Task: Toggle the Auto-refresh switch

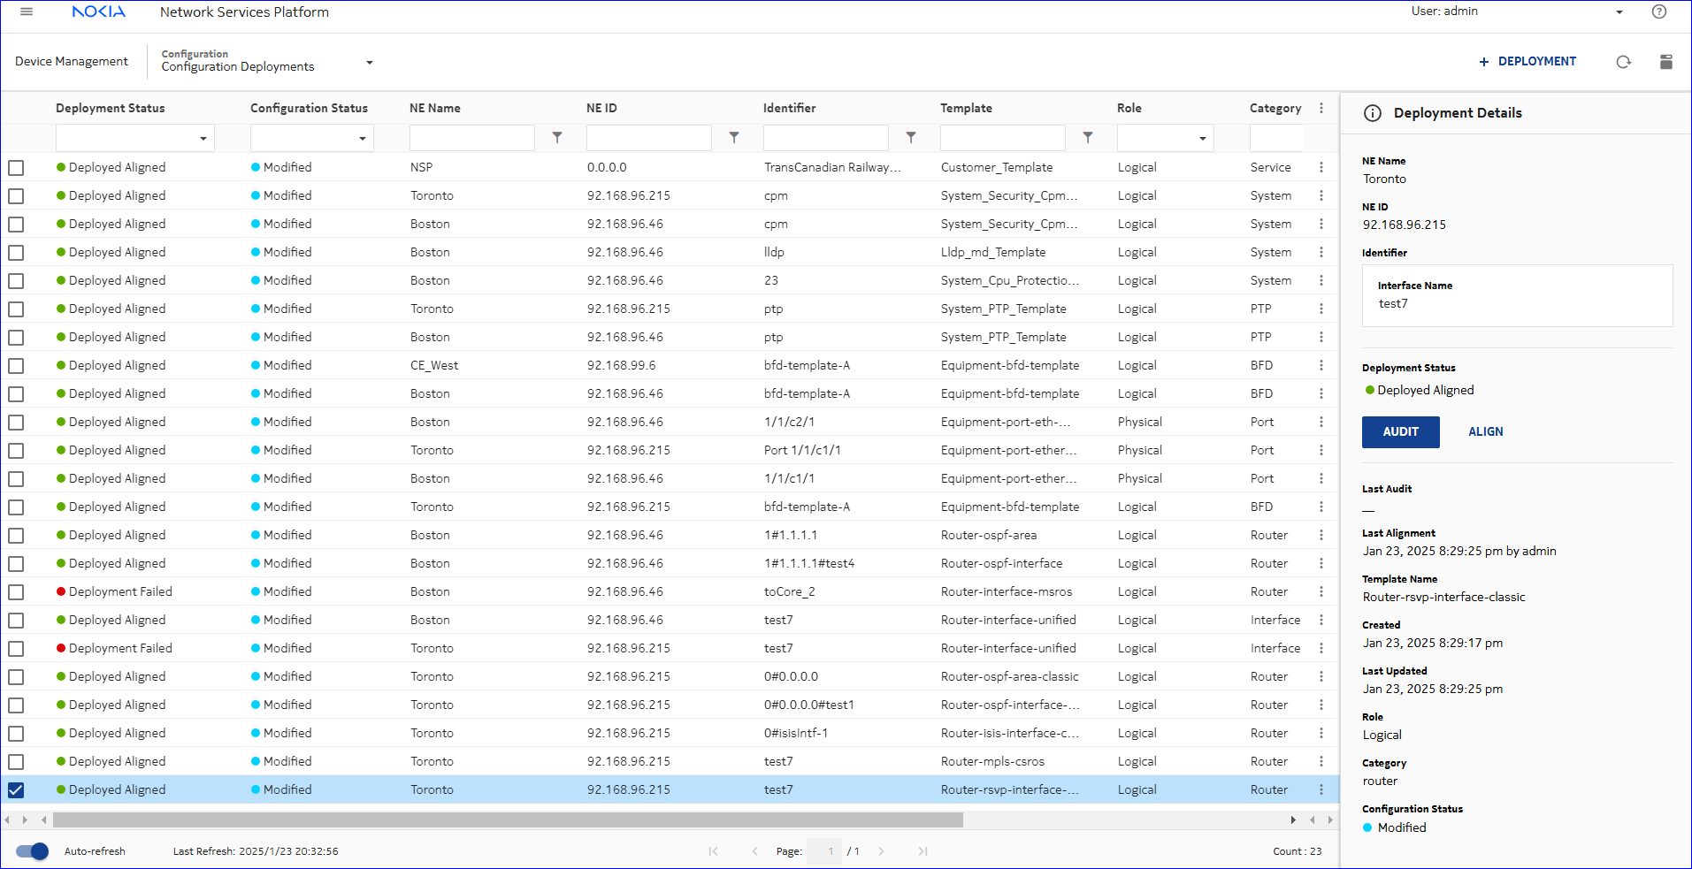Action: pyautogui.click(x=33, y=851)
